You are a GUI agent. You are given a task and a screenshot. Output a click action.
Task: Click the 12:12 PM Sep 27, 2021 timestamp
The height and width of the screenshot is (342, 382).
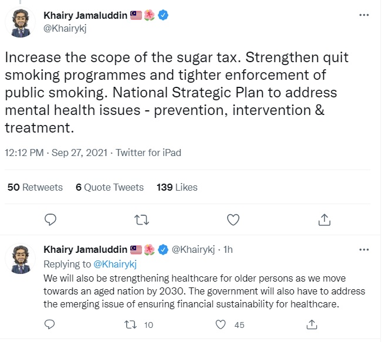[55, 153]
